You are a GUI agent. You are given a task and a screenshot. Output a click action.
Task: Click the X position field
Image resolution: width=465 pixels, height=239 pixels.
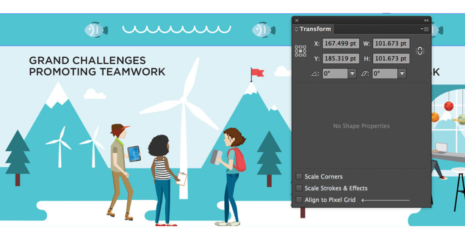tap(341, 44)
